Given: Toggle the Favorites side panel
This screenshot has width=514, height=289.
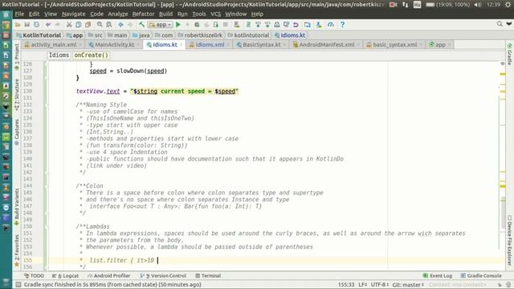Looking at the screenshot, I should (17, 250).
